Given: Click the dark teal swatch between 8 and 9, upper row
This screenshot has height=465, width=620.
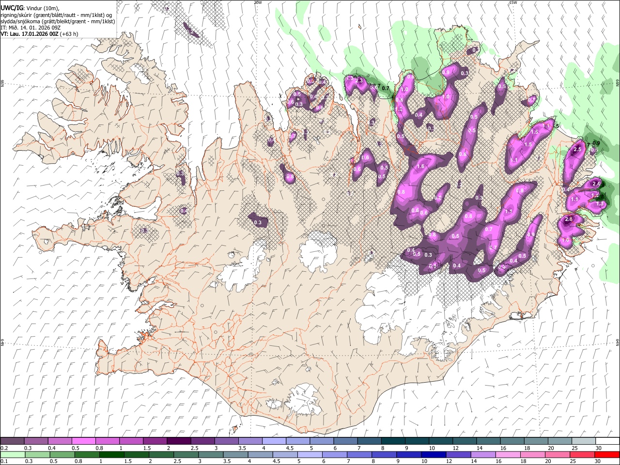Looking at the screenshot, I should tap(393, 441).
